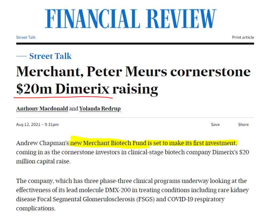The width and height of the screenshot is (263, 222).
Task: Click the Aug 12, 2021 publication timestamp
Action: point(37,124)
